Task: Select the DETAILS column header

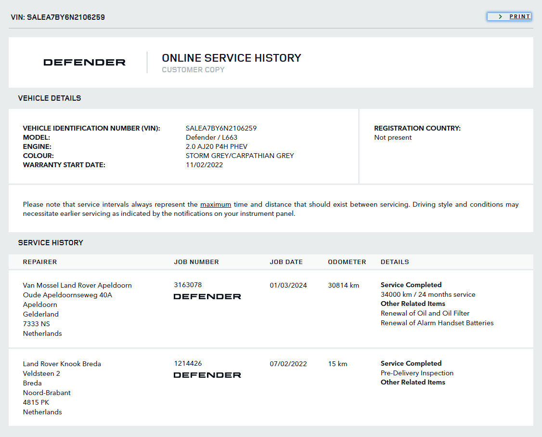Action: click(x=395, y=262)
